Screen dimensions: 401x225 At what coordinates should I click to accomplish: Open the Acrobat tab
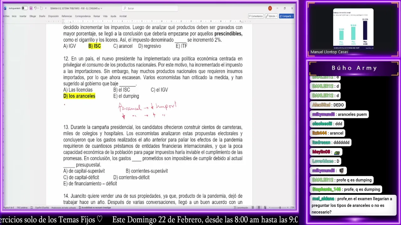[123, 16]
